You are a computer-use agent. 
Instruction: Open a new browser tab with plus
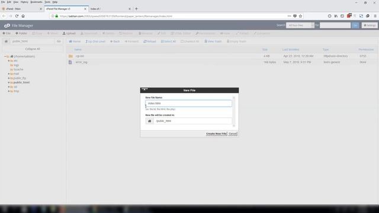click(136, 9)
